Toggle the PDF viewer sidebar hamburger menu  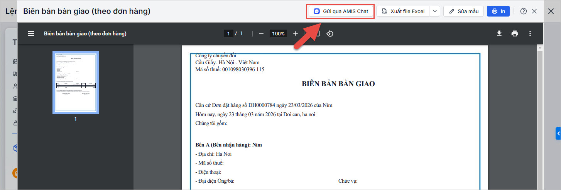point(31,33)
